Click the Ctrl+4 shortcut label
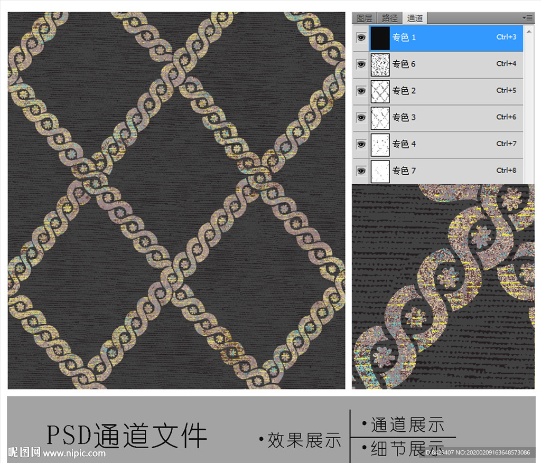The height and width of the screenshot is (463, 541). 506,63
